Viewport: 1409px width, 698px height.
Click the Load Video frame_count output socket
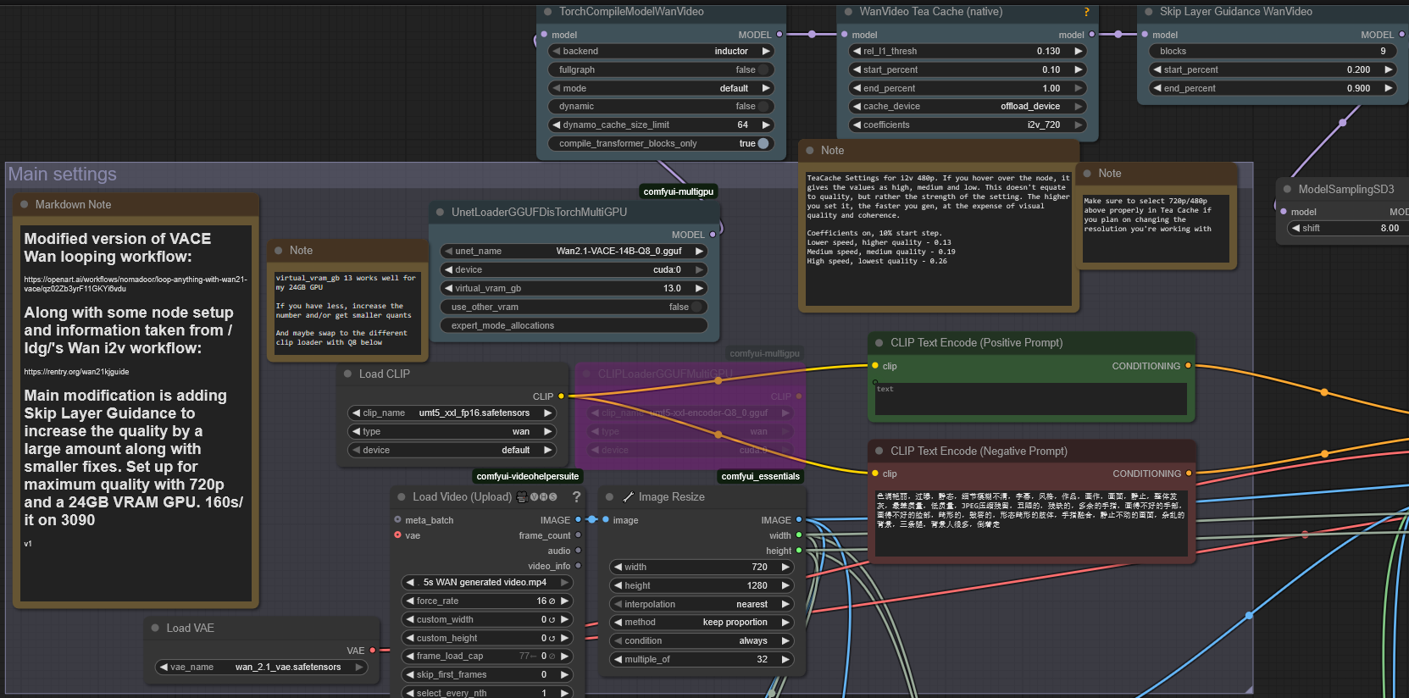click(x=578, y=535)
